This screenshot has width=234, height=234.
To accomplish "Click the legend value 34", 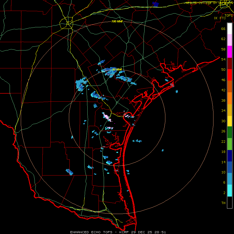I will click(223, 111).
